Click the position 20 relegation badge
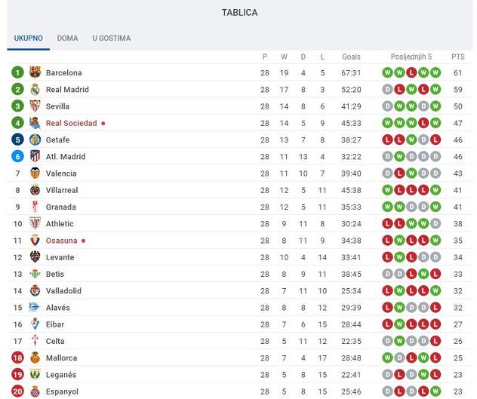The height and width of the screenshot is (399, 477). [17, 391]
